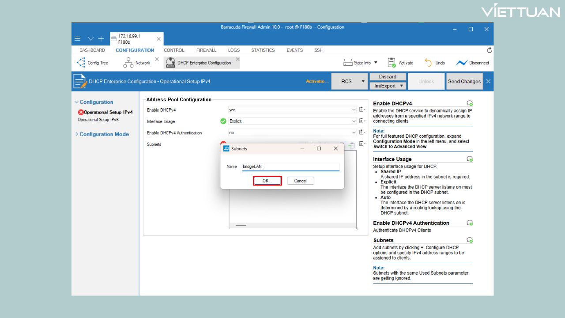Open the Network tab icon
This screenshot has height=318, width=565.
(x=128, y=63)
